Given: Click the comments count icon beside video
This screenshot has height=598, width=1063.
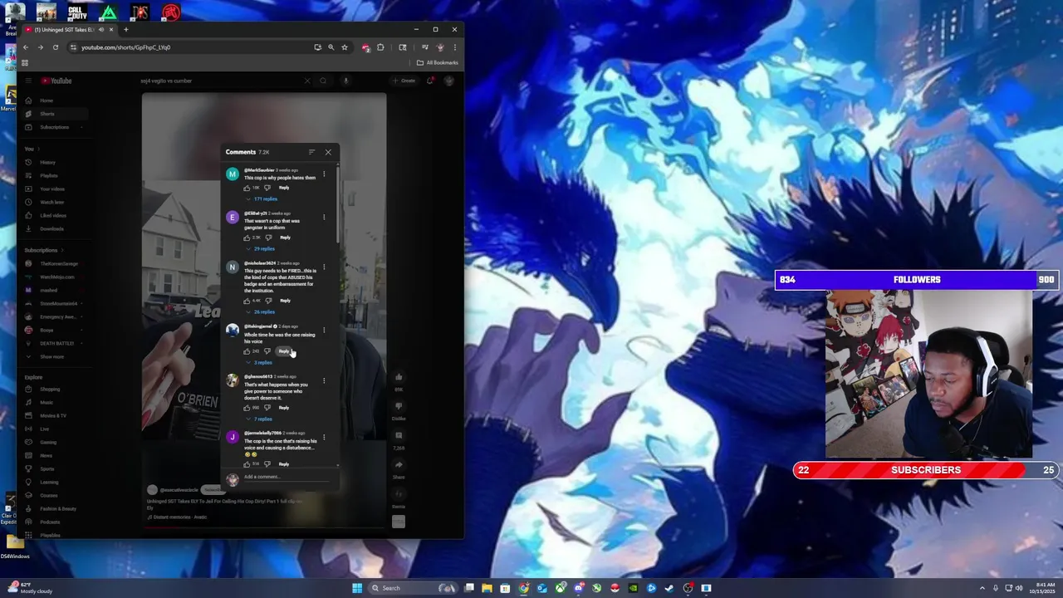Looking at the screenshot, I should click(x=399, y=435).
